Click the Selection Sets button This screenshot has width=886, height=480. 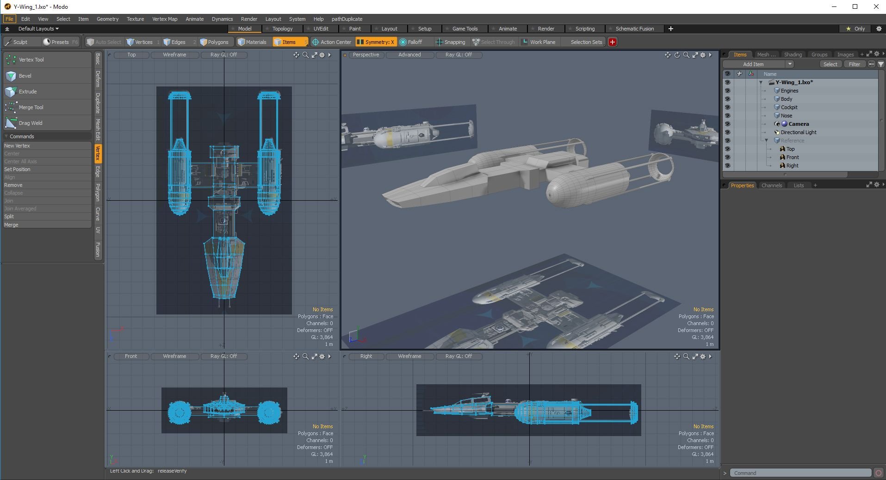[x=586, y=42]
